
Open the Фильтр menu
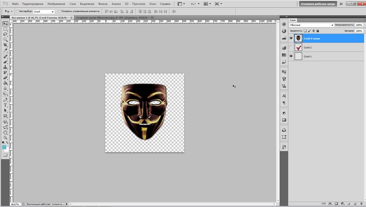(x=103, y=4)
